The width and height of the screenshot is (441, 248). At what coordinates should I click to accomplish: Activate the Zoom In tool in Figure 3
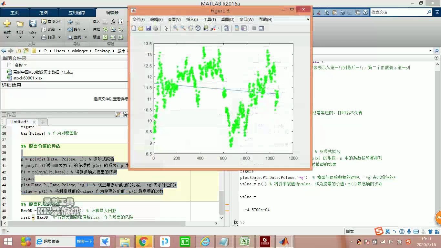[175, 28]
